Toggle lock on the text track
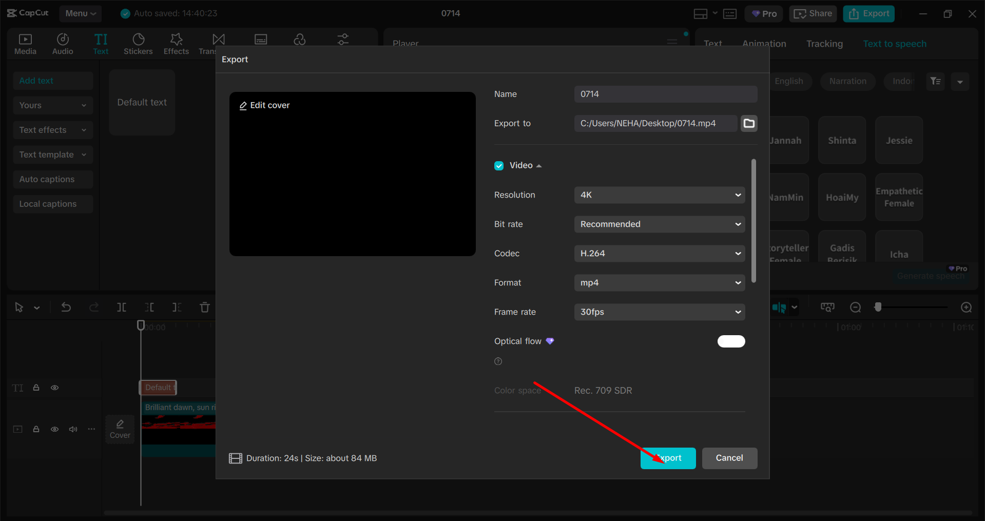The height and width of the screenshot is (521, 985). 36,388
